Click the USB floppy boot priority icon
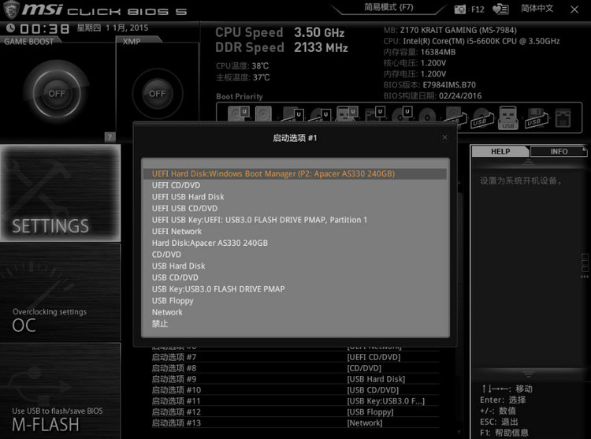591x439 pixels. pyautogui.click(x=536, y=117)
